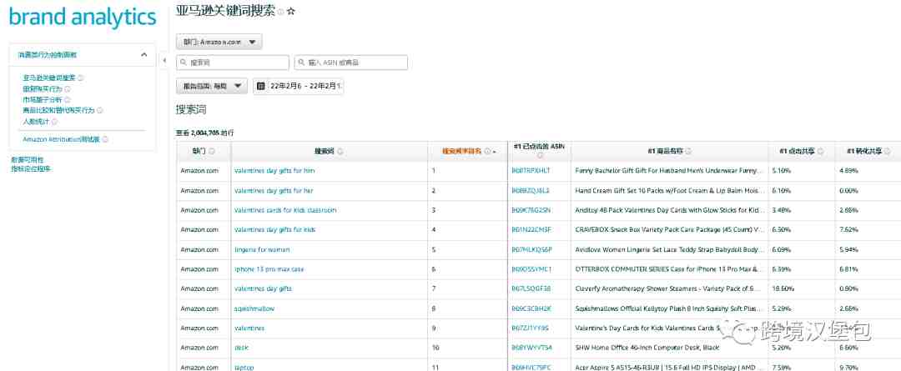Click the info icon beside Amazon Attribution sidebar link
The image size is (901, 371).
pos(105,139)
